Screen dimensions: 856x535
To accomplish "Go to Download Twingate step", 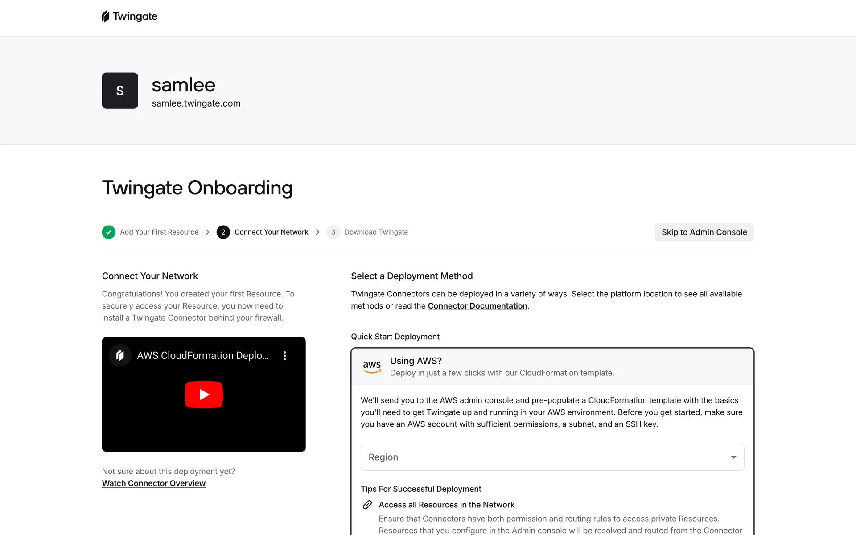I will point(376,232).
